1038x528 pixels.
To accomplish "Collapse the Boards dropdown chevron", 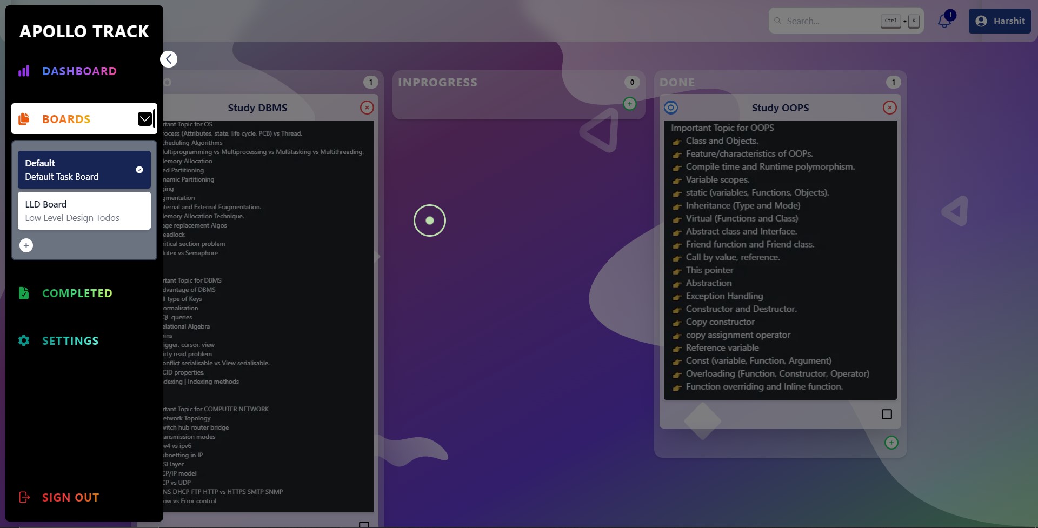I will (144, 119).
